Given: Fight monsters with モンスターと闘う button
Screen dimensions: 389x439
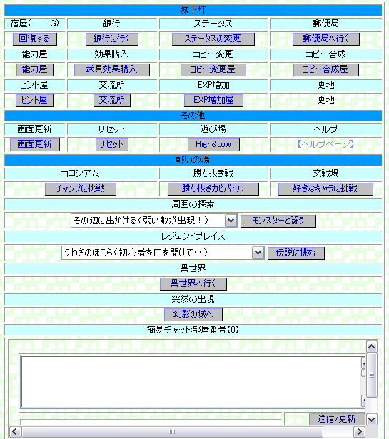Looking at the screenshot, I should point(278,221).
